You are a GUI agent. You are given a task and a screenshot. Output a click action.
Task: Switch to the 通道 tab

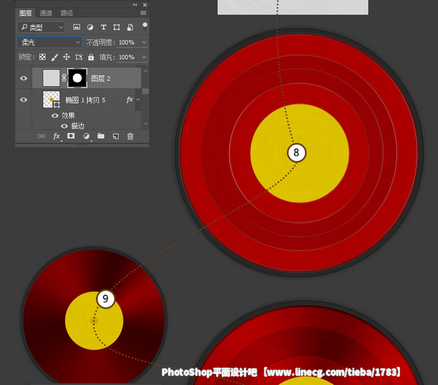[x=46, y=13]
